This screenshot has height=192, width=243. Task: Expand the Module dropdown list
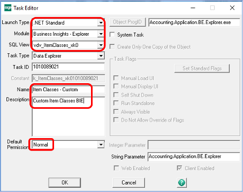(101, 34)
